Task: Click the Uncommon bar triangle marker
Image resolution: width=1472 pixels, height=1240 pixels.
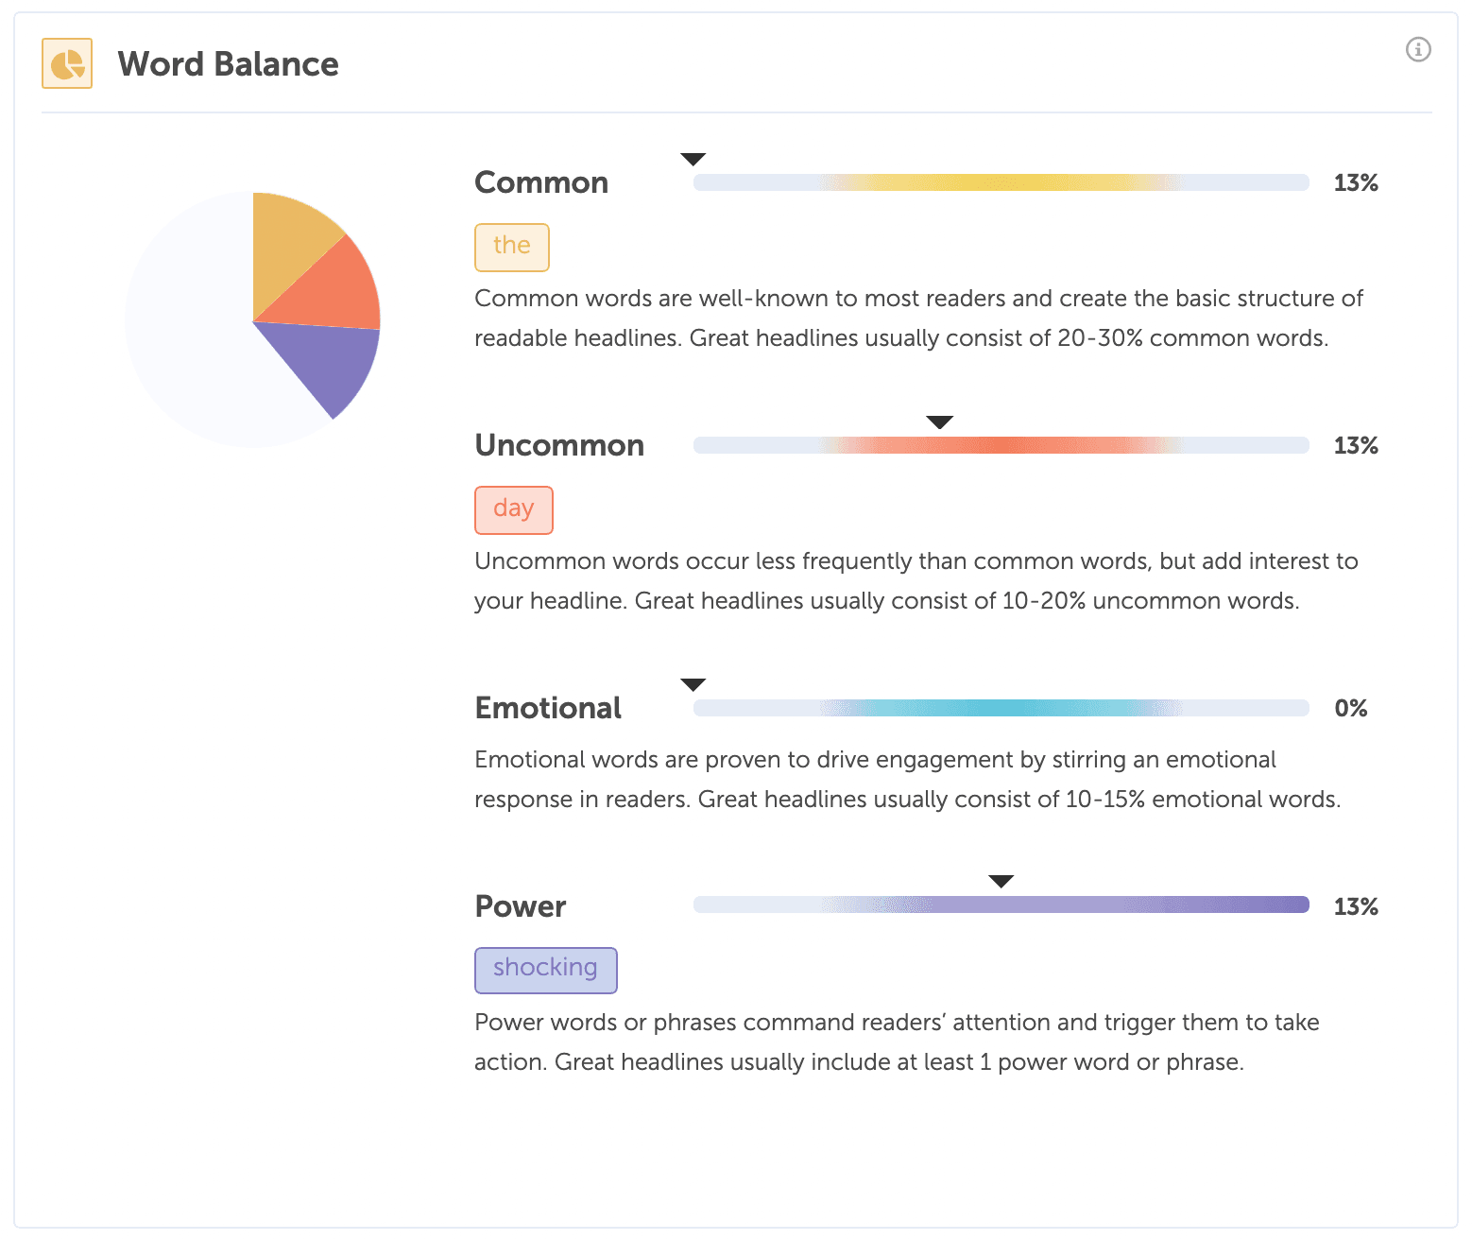Action: click(939, 422)
